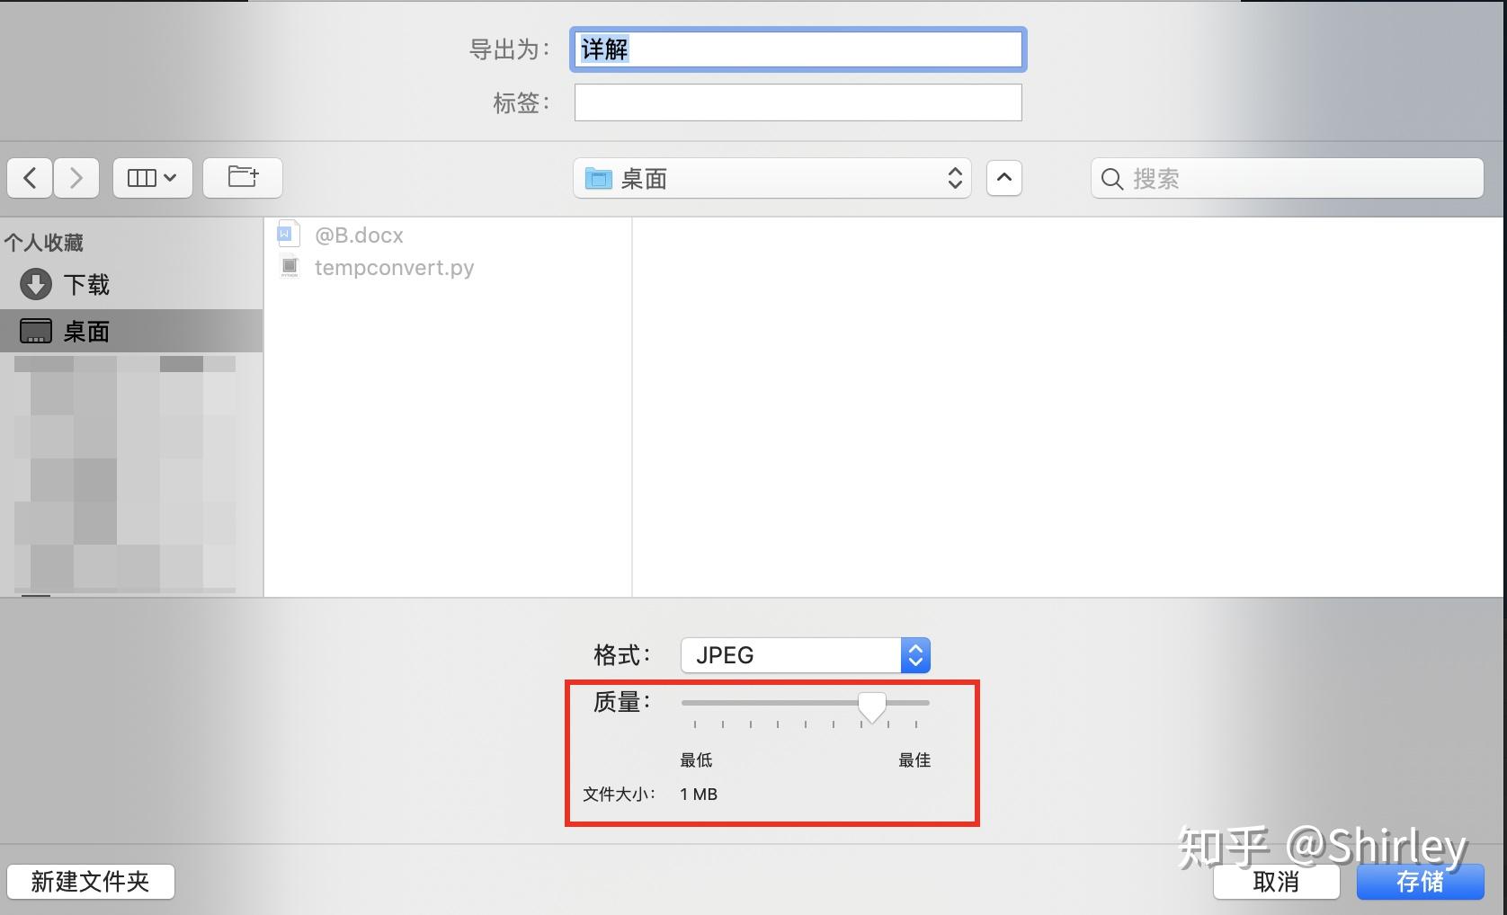Screen dimensions: 1507x915
Task: Click the magnifying glass in the search field
Action: pos(1112,179)
